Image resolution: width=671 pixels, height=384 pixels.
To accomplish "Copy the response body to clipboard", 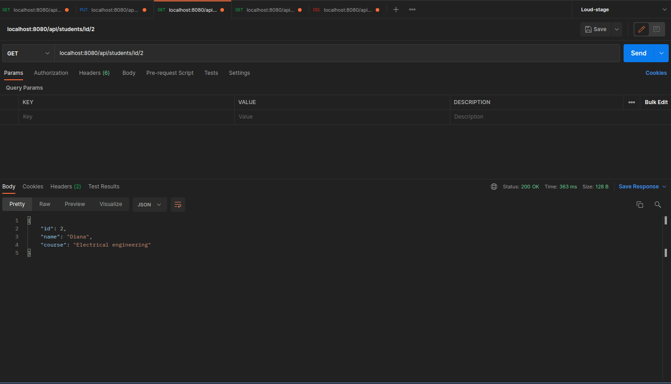I will [640, 205].
